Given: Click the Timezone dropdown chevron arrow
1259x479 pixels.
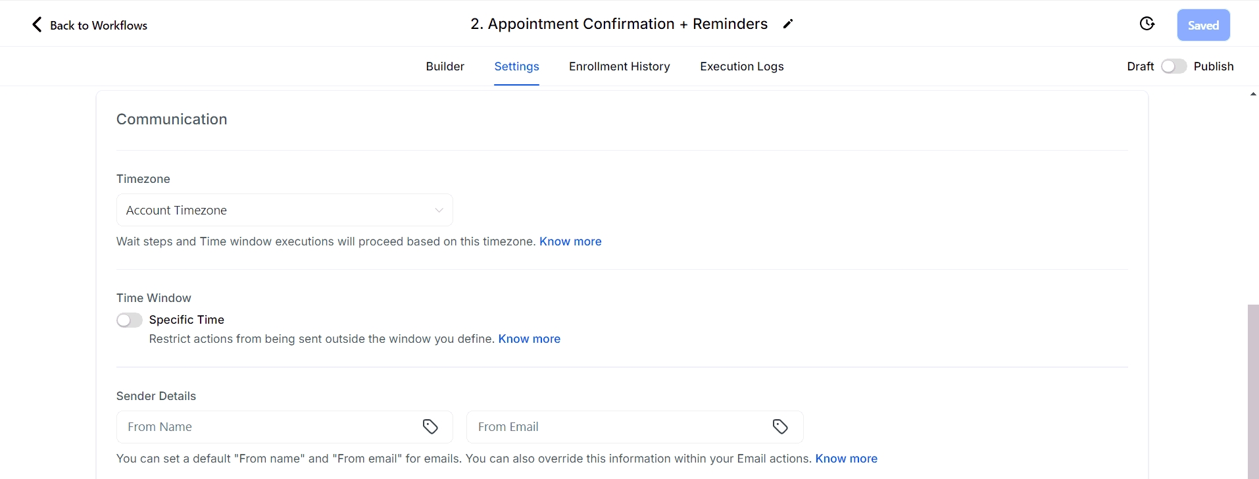Looking at the screenshot, I should tap(439, 211).
